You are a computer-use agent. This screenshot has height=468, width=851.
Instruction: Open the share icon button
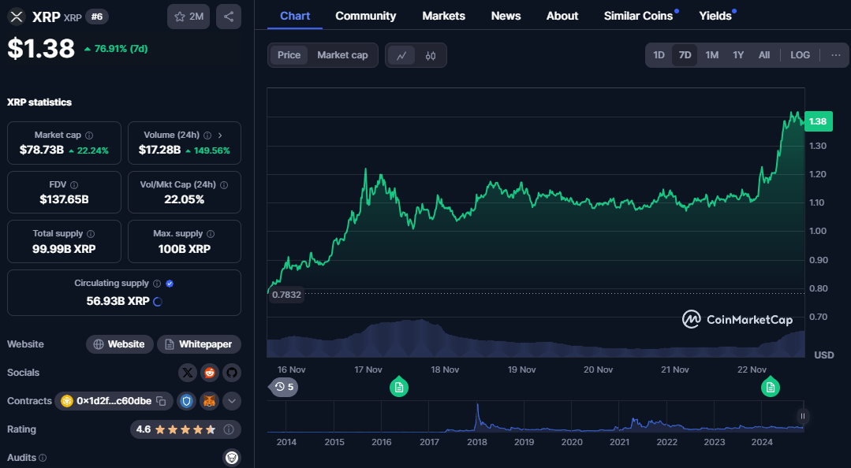click(229, 17)
